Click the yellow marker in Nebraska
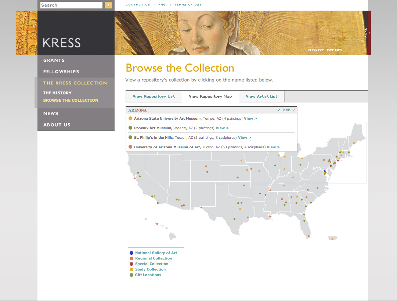 tap(241, 160)
